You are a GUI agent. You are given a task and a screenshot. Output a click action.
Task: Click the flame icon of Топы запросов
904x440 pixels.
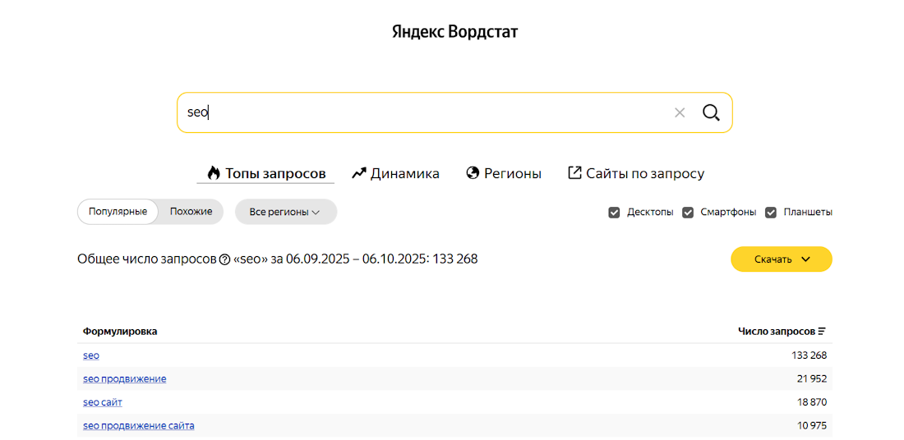(214, 173)
